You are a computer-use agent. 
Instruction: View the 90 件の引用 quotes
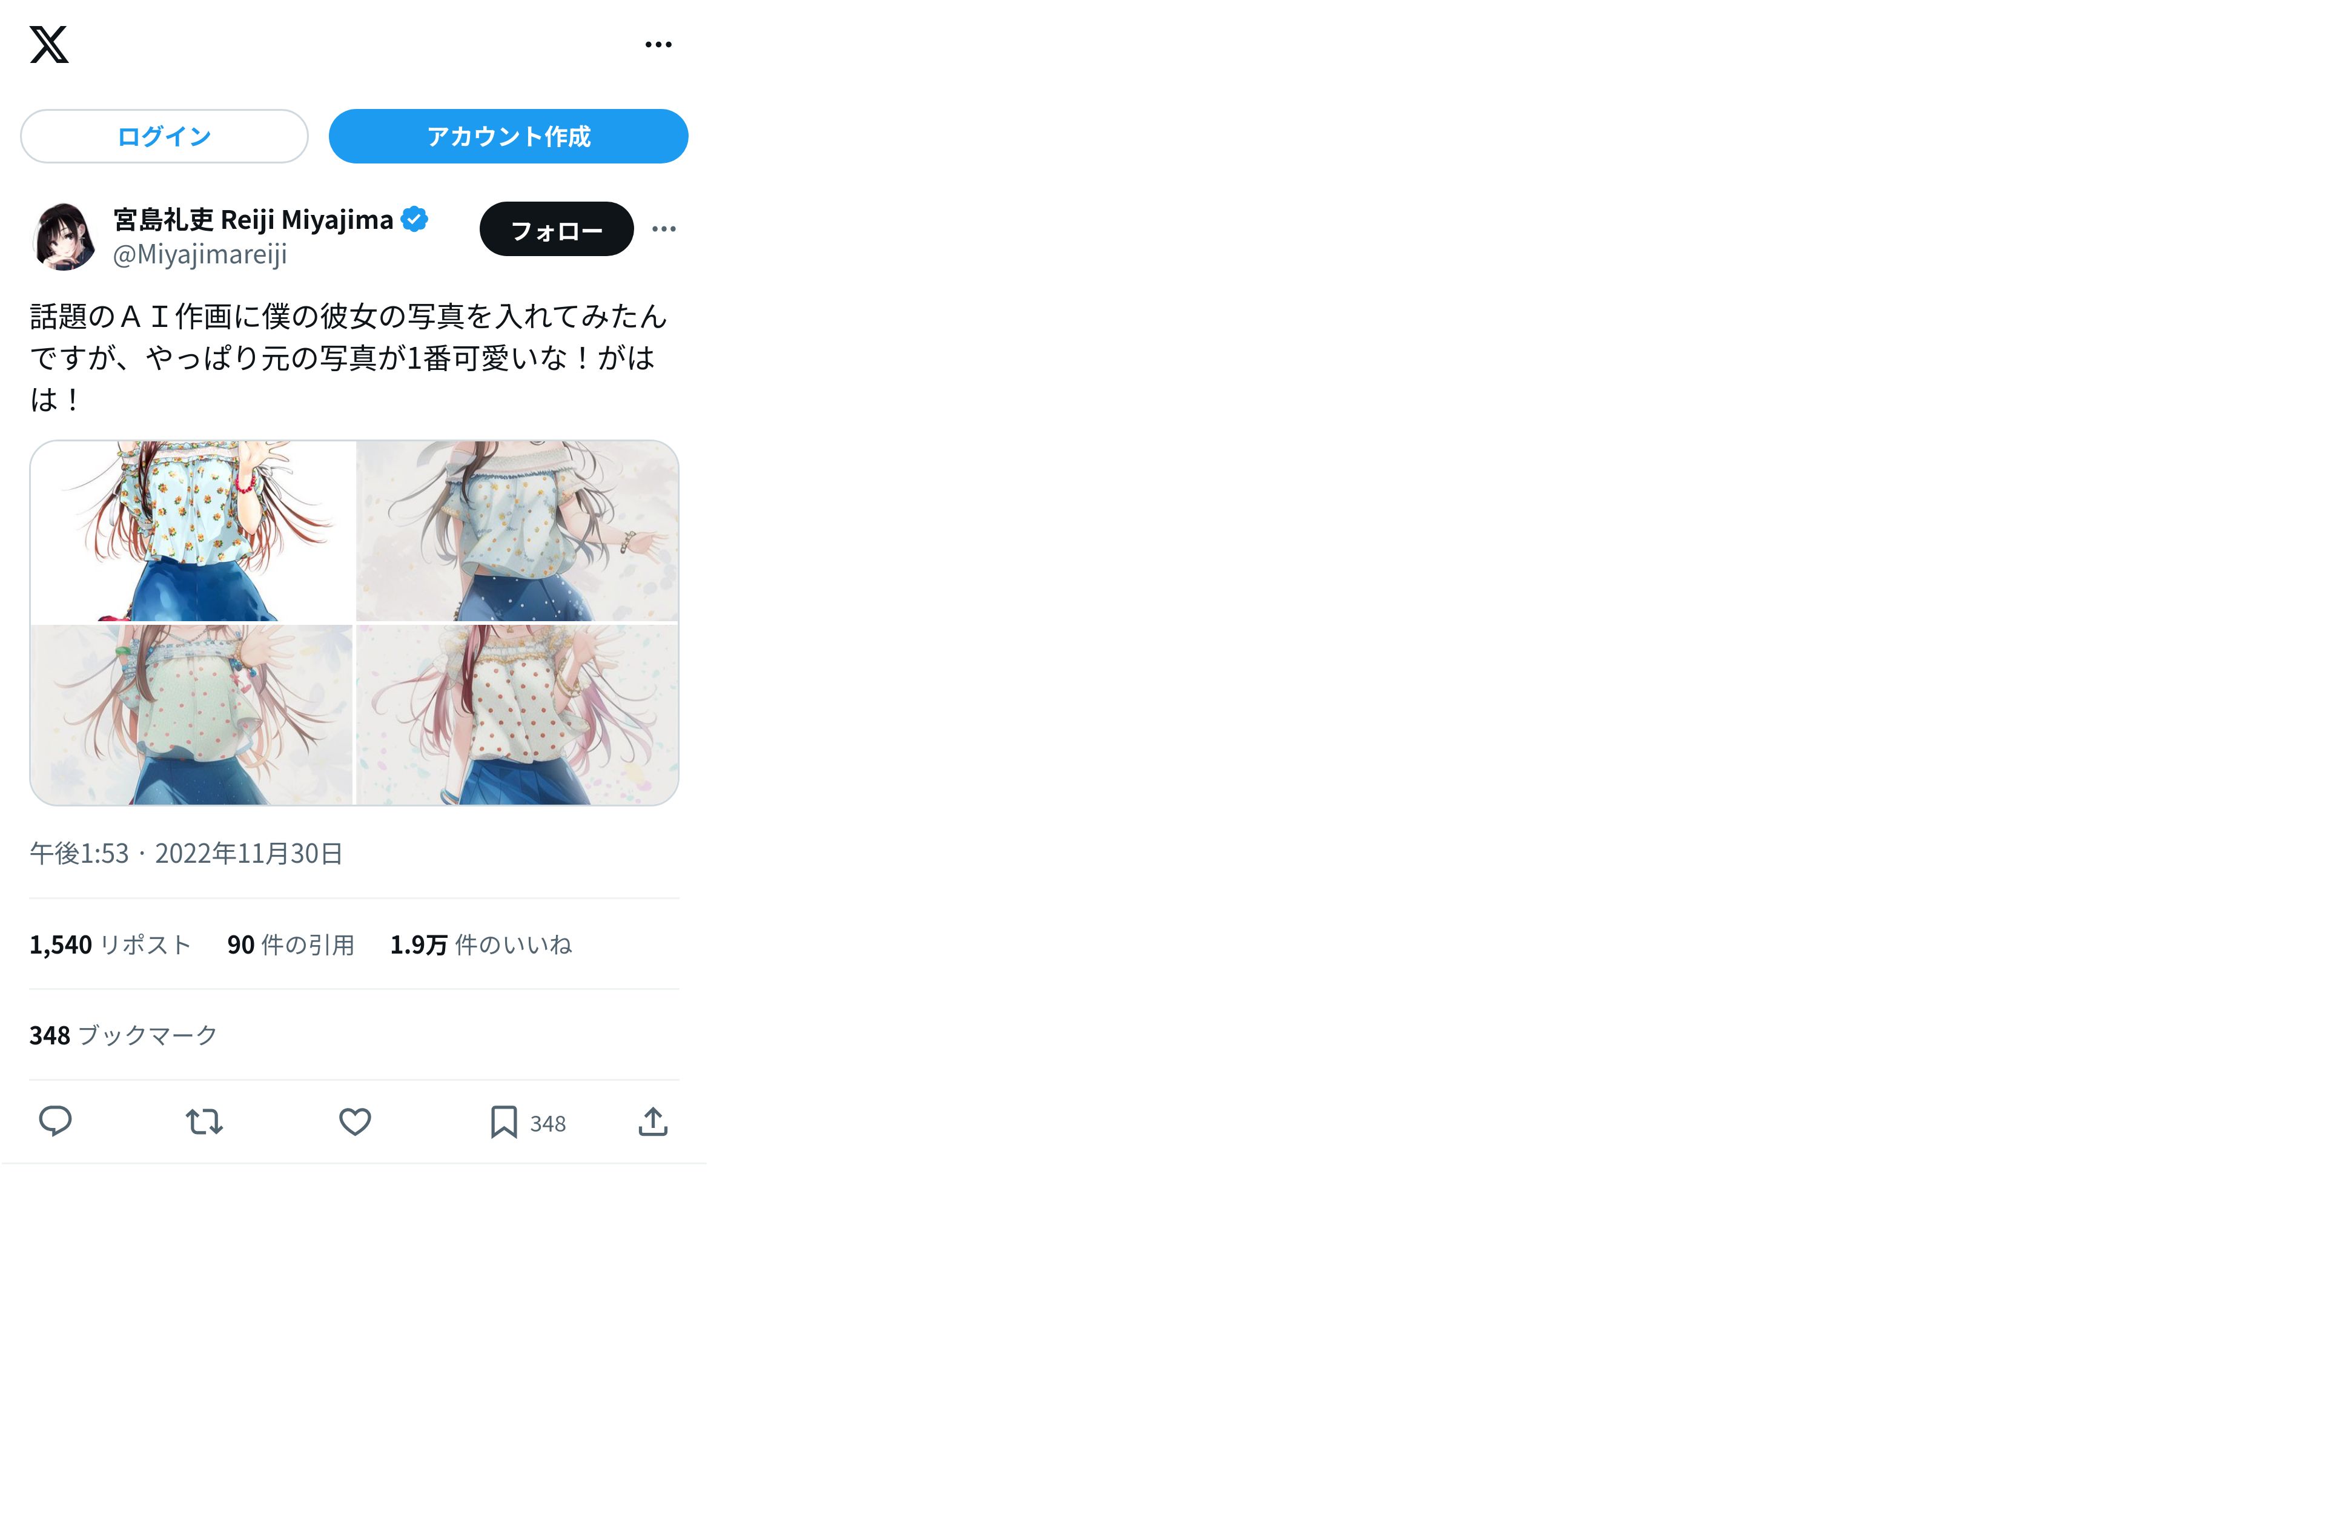(290, 945)
